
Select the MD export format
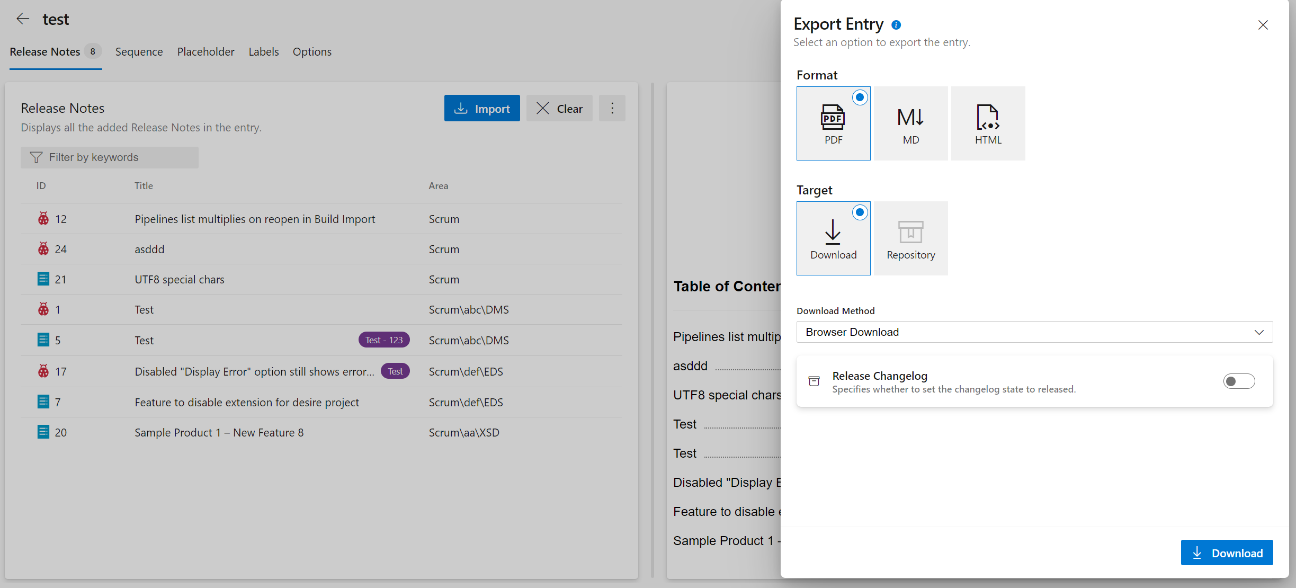click(910, 123)
